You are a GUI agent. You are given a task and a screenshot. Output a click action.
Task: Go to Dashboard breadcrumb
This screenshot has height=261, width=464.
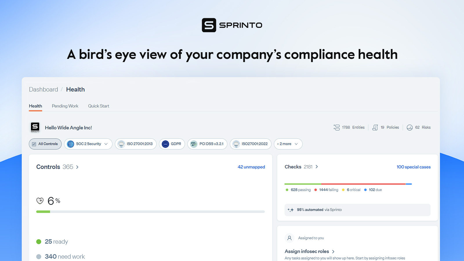coord(43,89)
